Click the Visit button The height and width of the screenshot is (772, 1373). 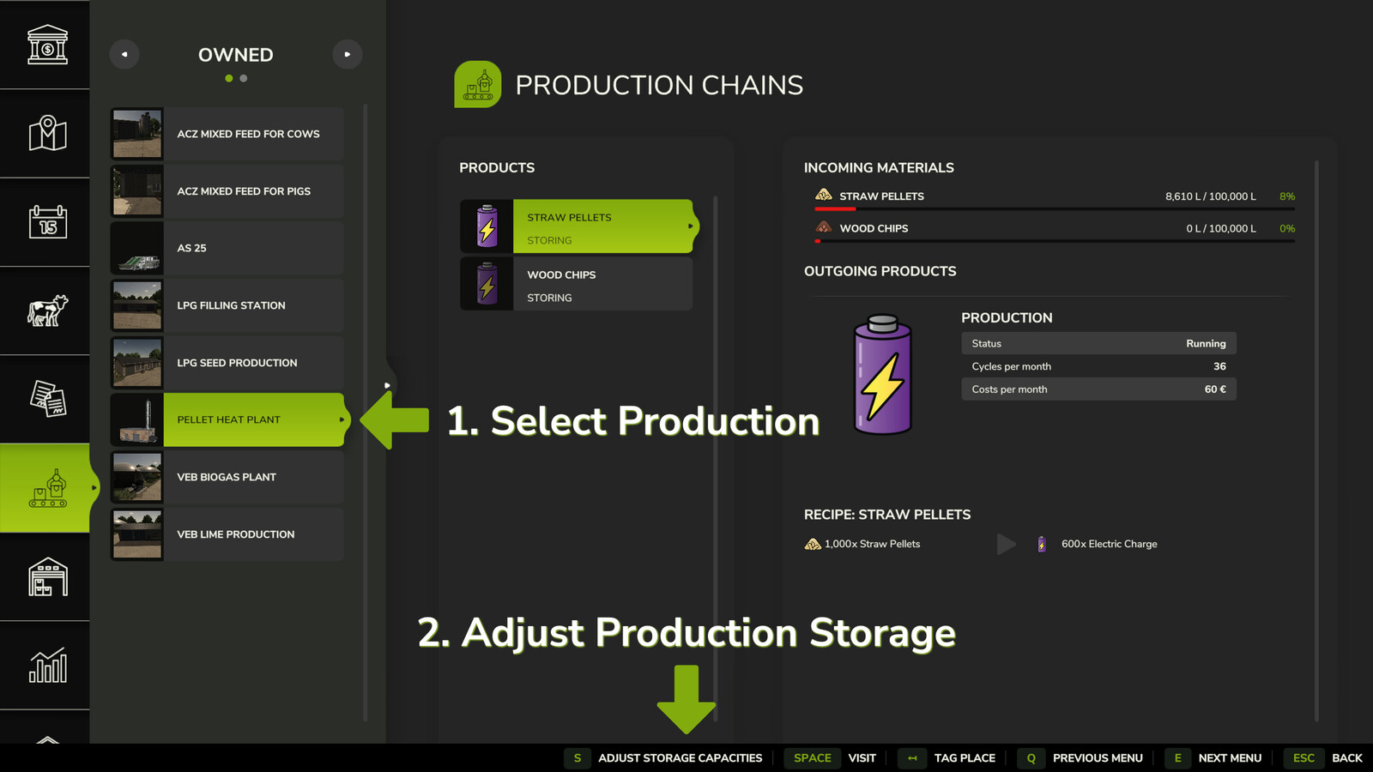coord(861,758)
